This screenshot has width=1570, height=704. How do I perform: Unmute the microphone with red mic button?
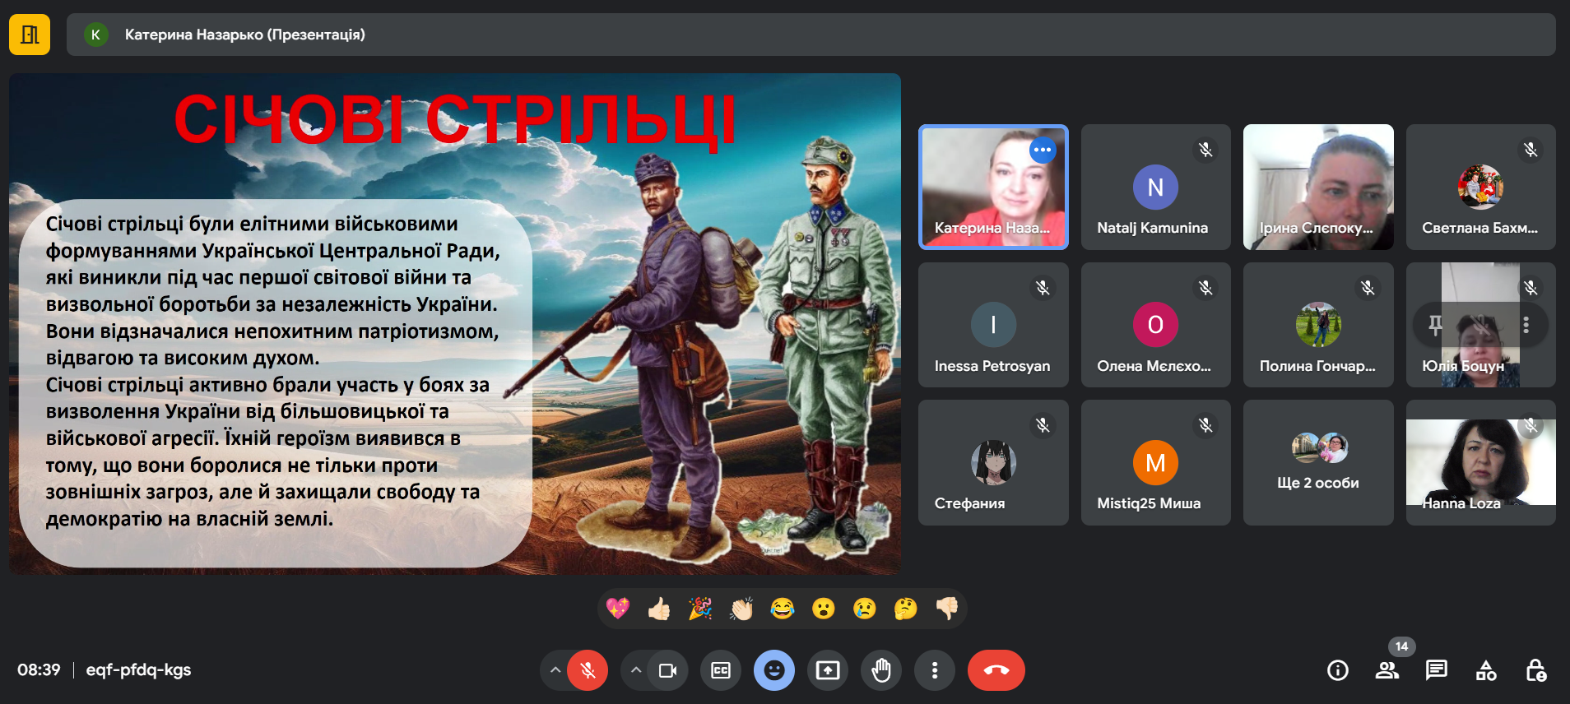588,670
